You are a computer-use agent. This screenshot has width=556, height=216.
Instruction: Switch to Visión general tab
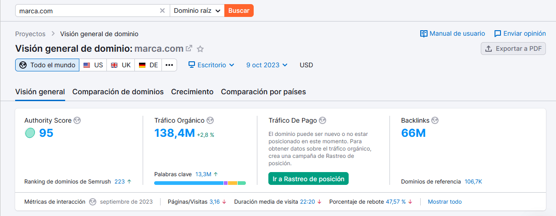pos(40,92)
